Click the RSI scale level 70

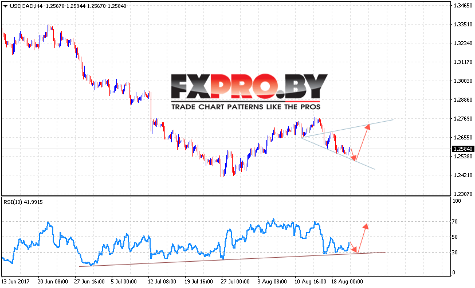[455, 222]
